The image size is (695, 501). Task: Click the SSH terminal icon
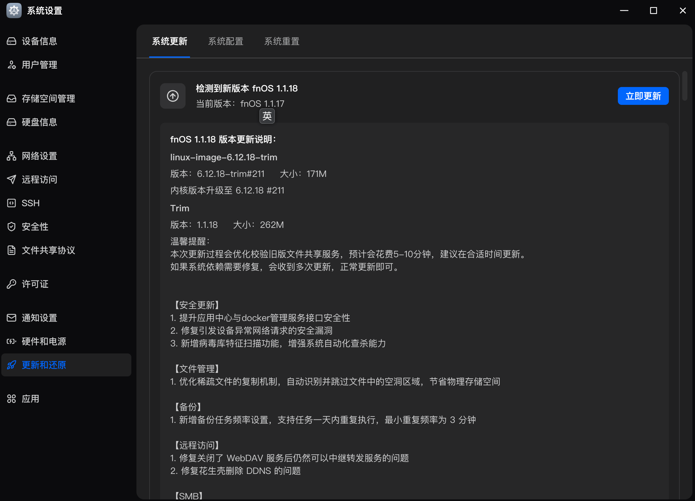[11, 203]
